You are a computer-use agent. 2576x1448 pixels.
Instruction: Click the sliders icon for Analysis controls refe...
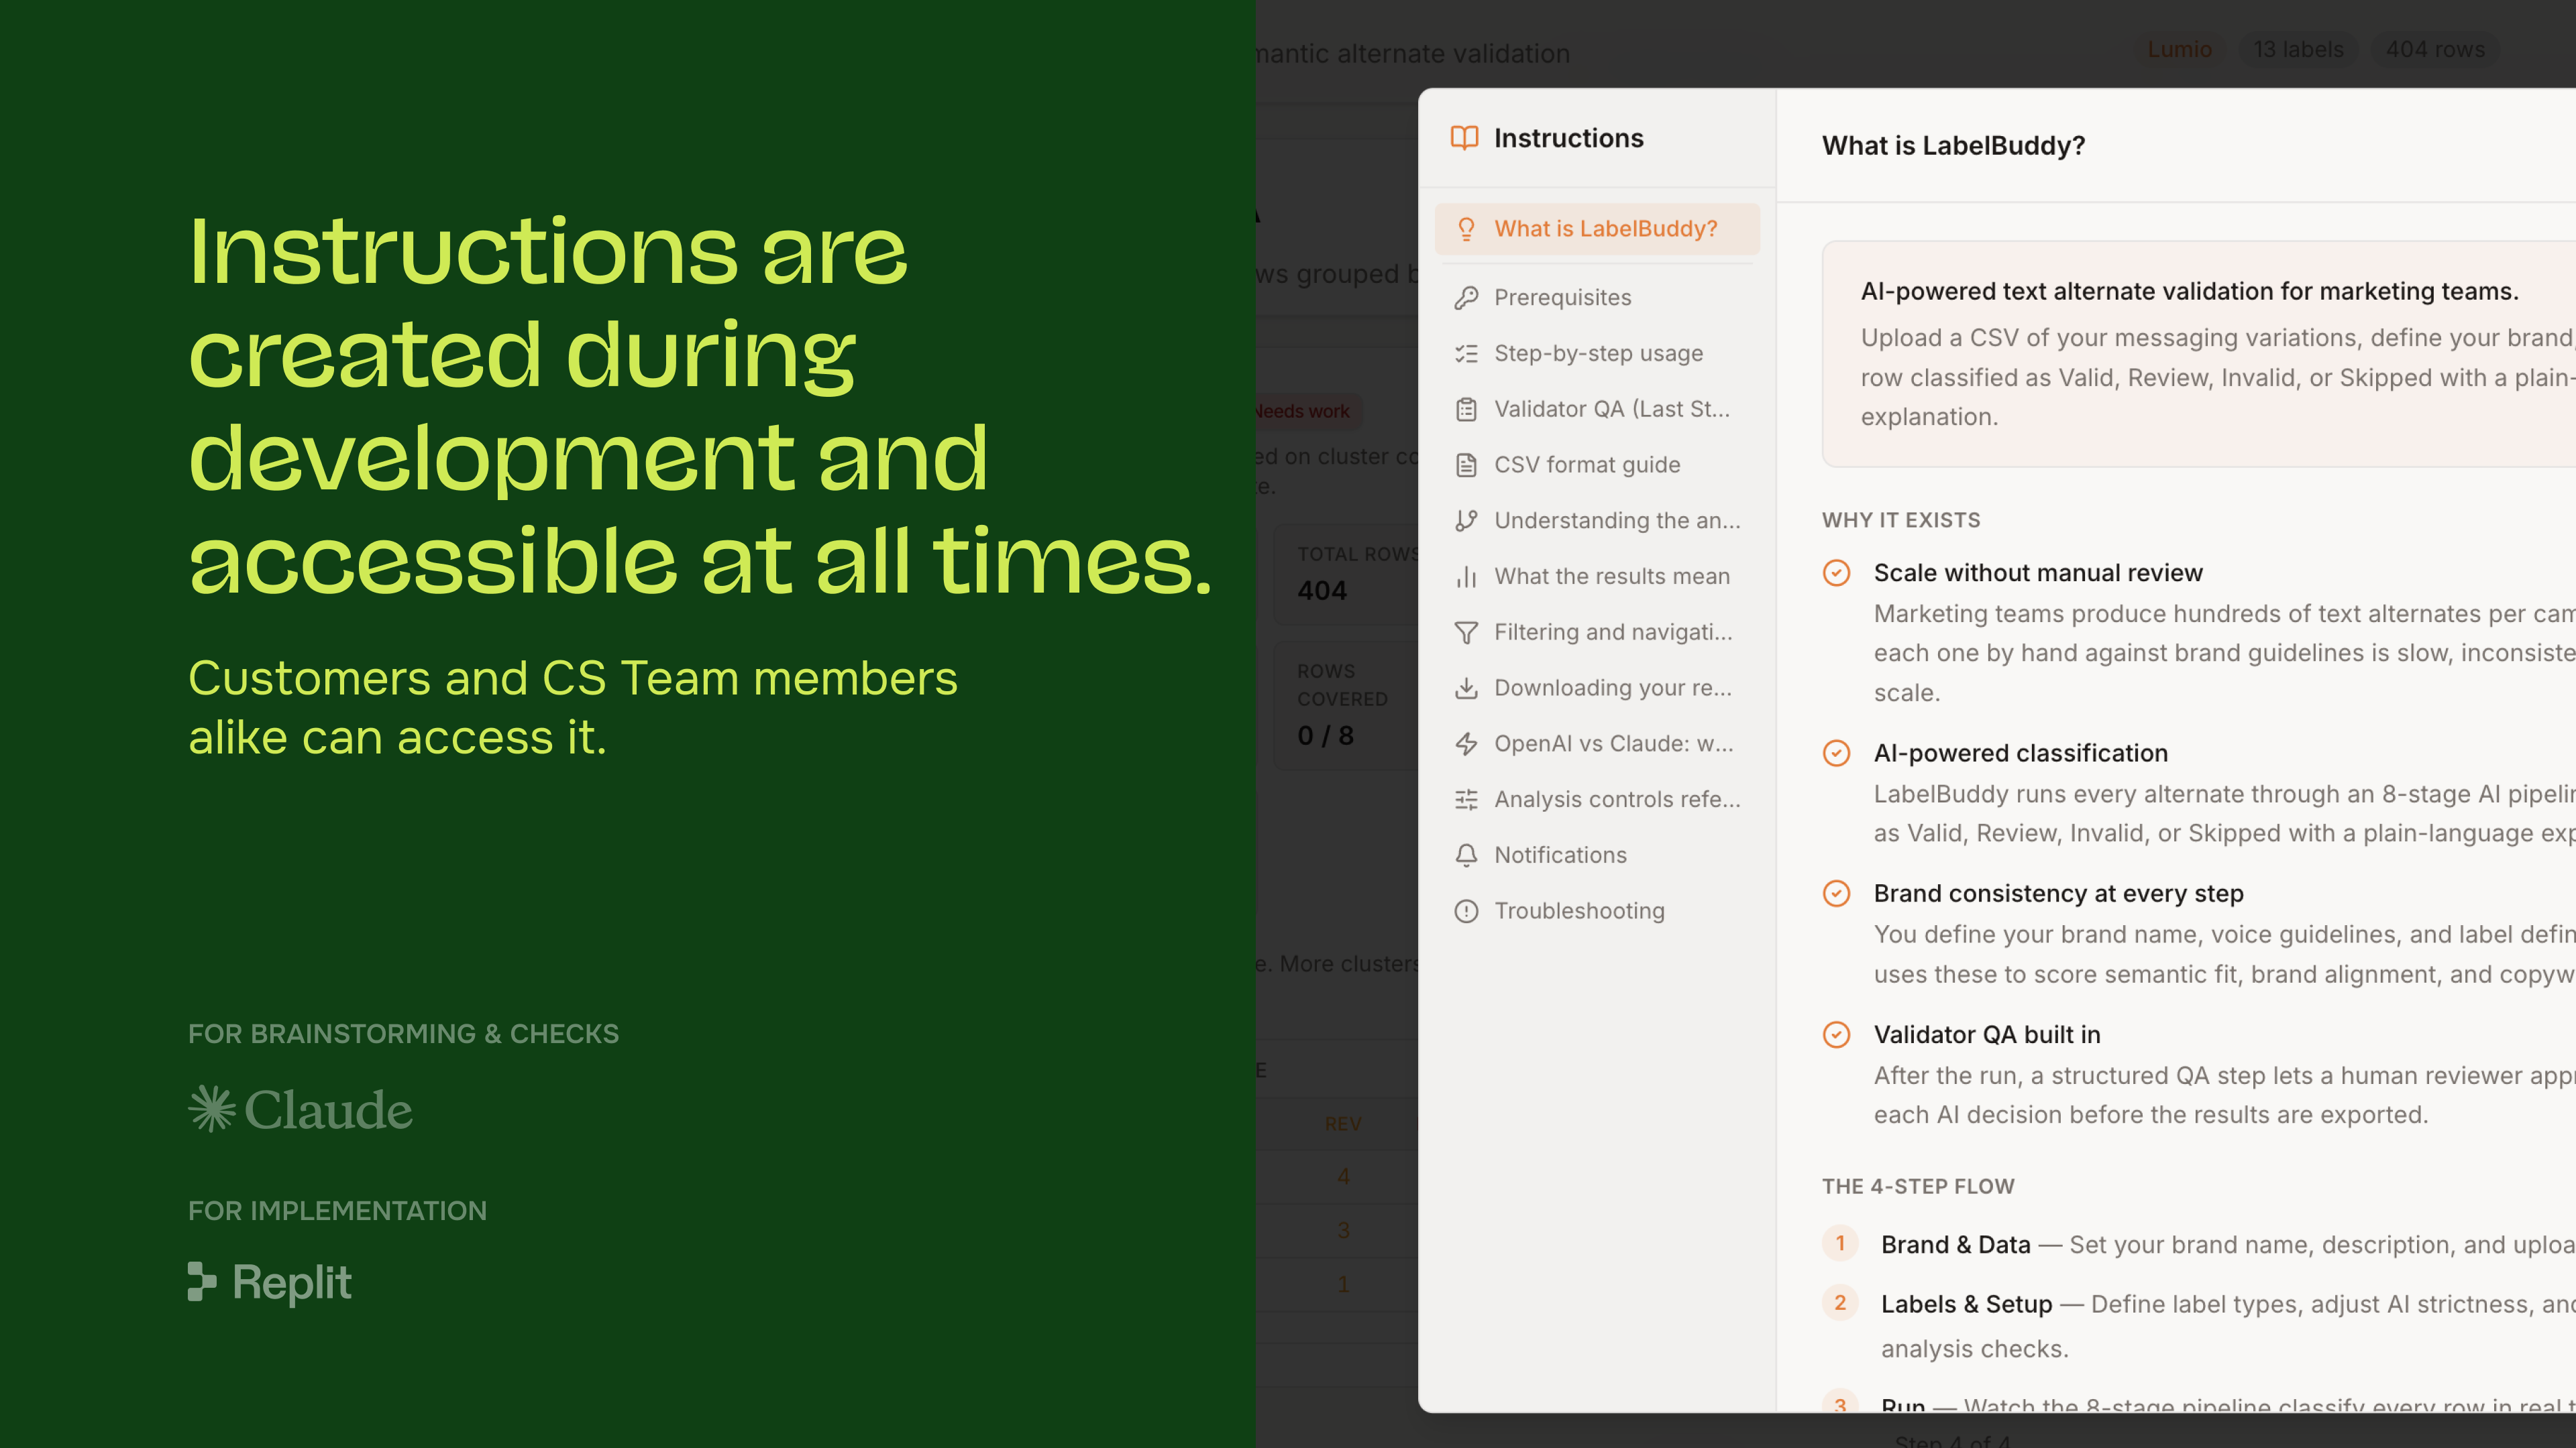click(x=1466, y=800)
